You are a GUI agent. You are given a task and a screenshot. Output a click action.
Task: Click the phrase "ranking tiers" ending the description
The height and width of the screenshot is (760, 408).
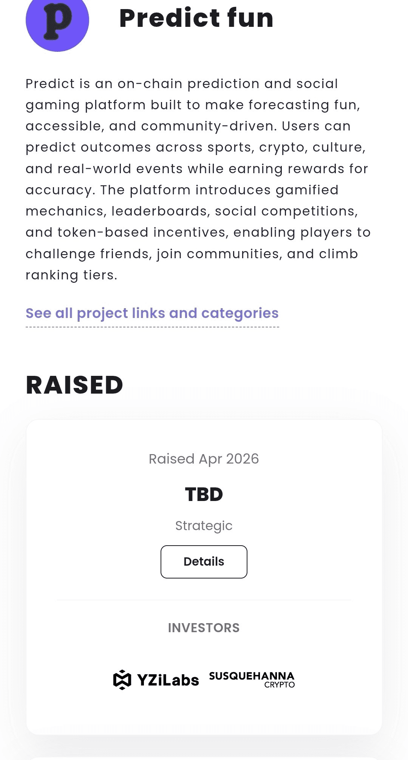coord(71,275)
